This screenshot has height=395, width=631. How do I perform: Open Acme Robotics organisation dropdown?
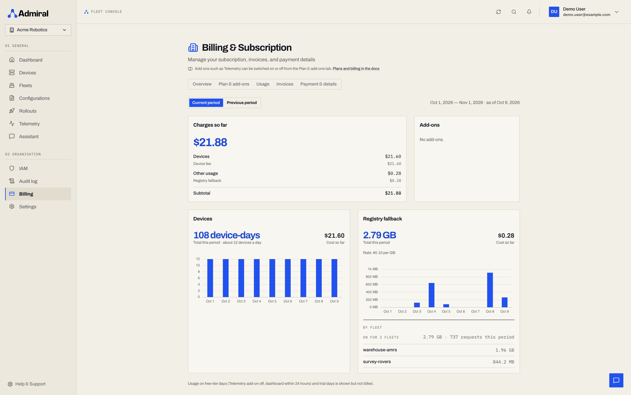click(x=38, y=30)
